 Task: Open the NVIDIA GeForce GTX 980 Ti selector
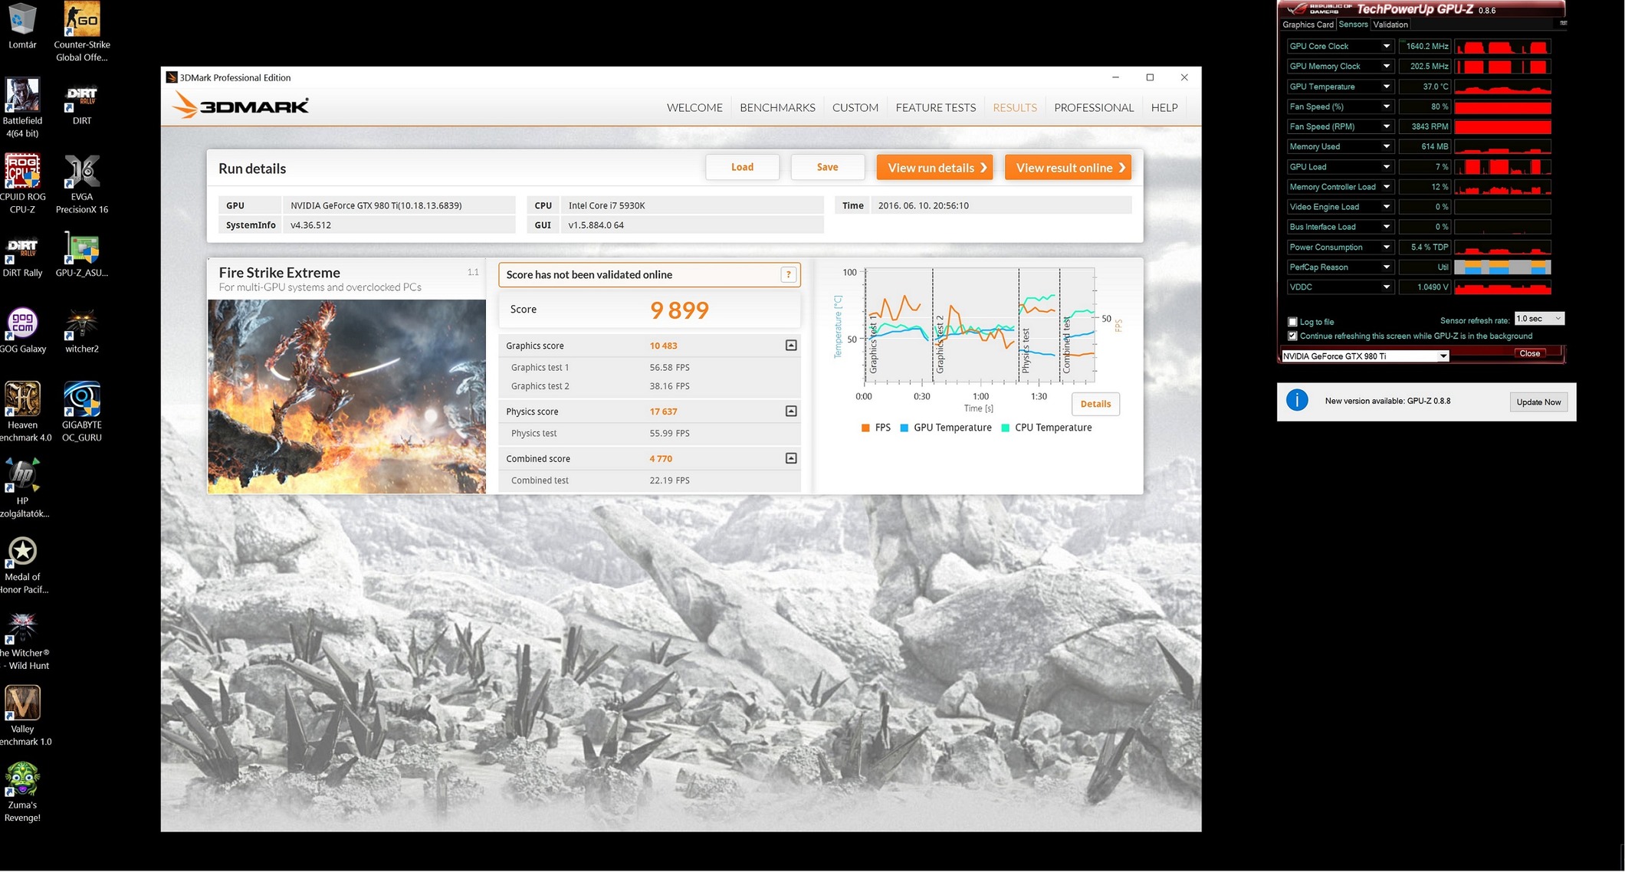point(1364,356)
